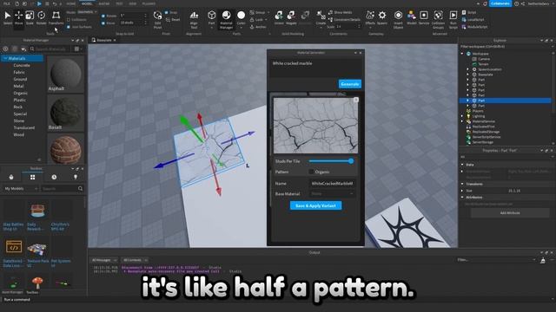Switch to the VIEW ribbon tab
Viewport: 556px width, 312px height.
(133, 3)
